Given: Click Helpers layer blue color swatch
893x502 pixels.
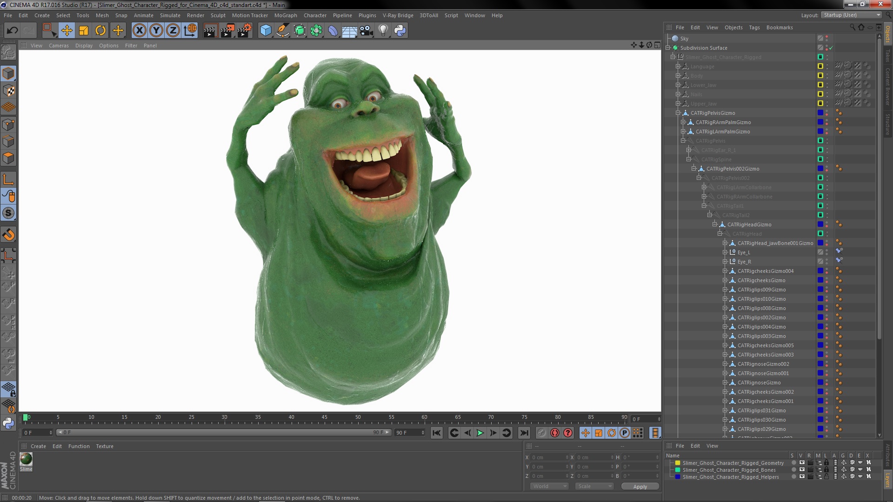Looking at the screenshot, I should tap(678, 477).
